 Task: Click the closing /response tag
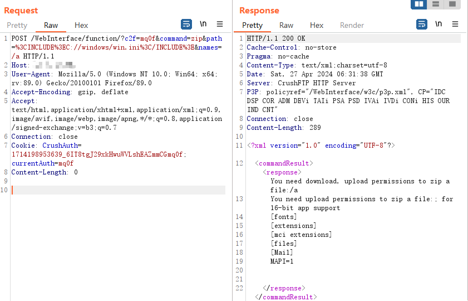point(284,288)
